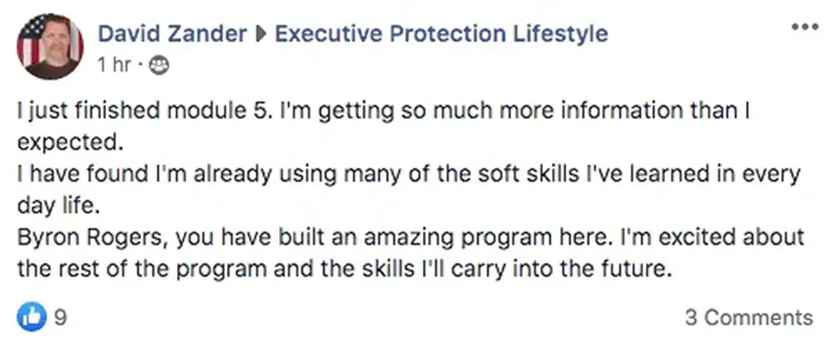
Task: Open the post via 1 hr timestamp
Action: pos(114,65)
